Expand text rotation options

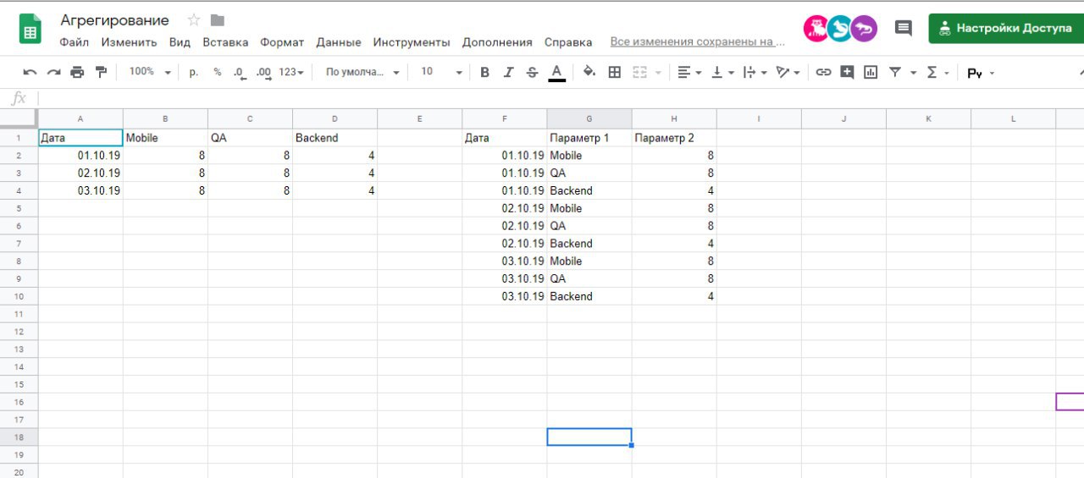788,73
